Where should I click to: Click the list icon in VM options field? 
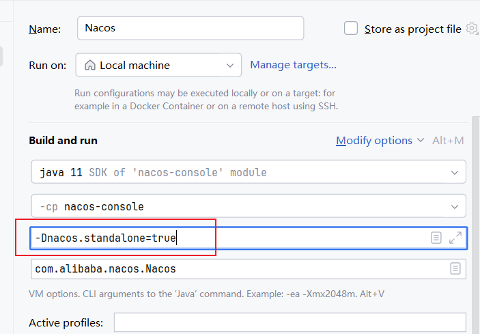tap(436, 238)
